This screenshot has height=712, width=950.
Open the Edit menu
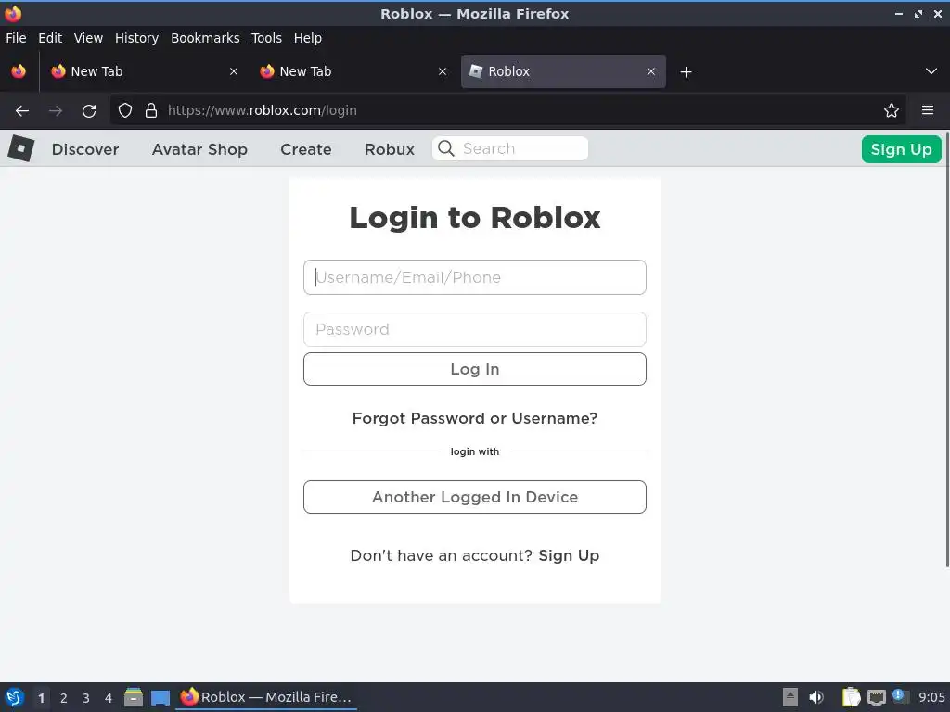tap(50, 38)
